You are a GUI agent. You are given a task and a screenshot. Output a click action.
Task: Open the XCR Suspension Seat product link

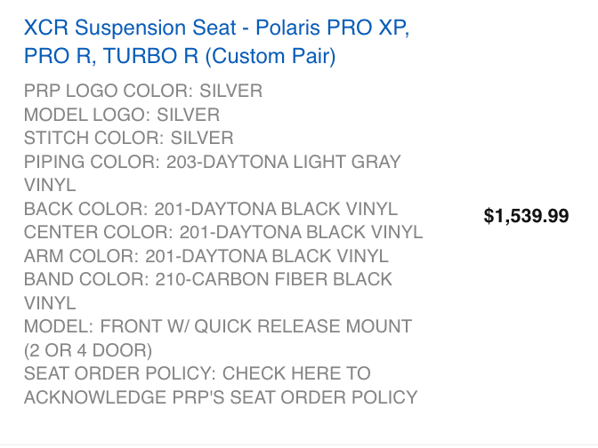pyautogui.click(x=217, y=42)
